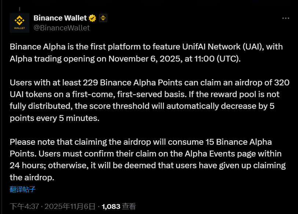The width and height of the screenshot is (298, 214).
Task: Click the Binance Wallet profile avatar
Action: 19,23
